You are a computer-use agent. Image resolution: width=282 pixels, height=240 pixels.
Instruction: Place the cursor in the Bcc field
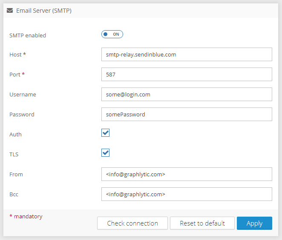(x=187, y=194)
